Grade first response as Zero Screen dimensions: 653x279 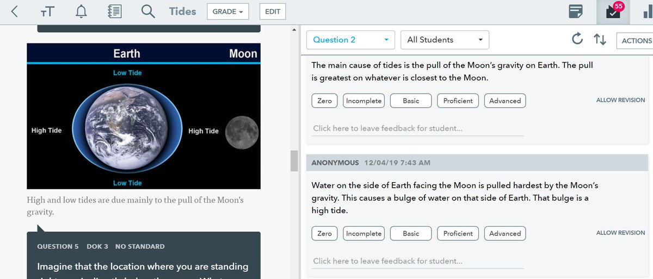[324, 101]
